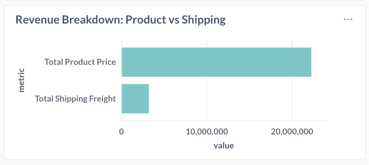Click the rotated 'metric' y-axis title
Image resolution: width=369 pixels, height=165 pixels.
pos(22,80)
